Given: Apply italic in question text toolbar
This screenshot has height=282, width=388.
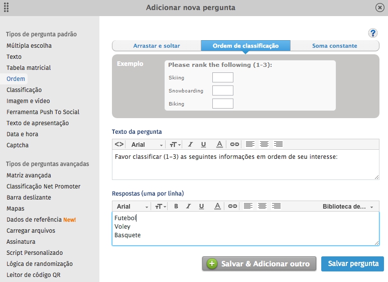Looking at the screenshot, I should pos(190,144).
